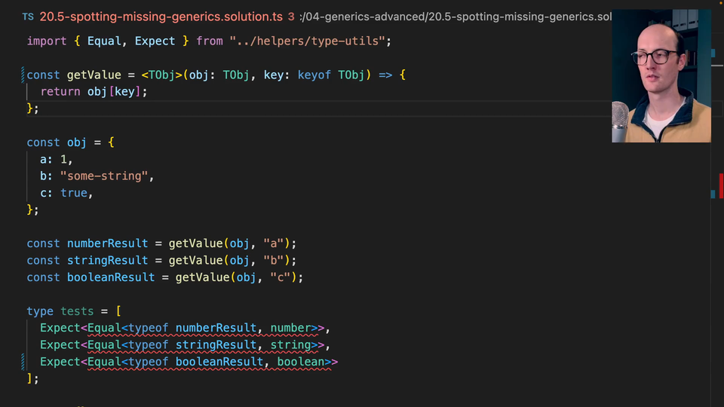Click the tests type alias name
This screenshot has height=407, width=724.
coord(77,311)
